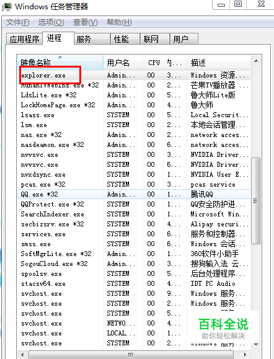Open the 查看(V) menu

(x=85, y=22)
